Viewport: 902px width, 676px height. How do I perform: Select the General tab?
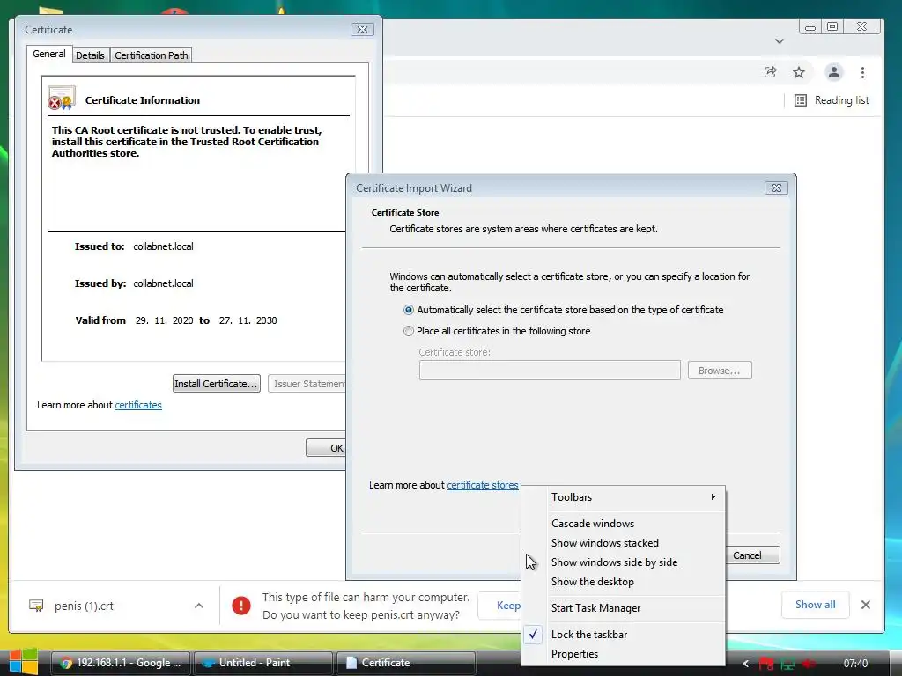click(49, 54)
